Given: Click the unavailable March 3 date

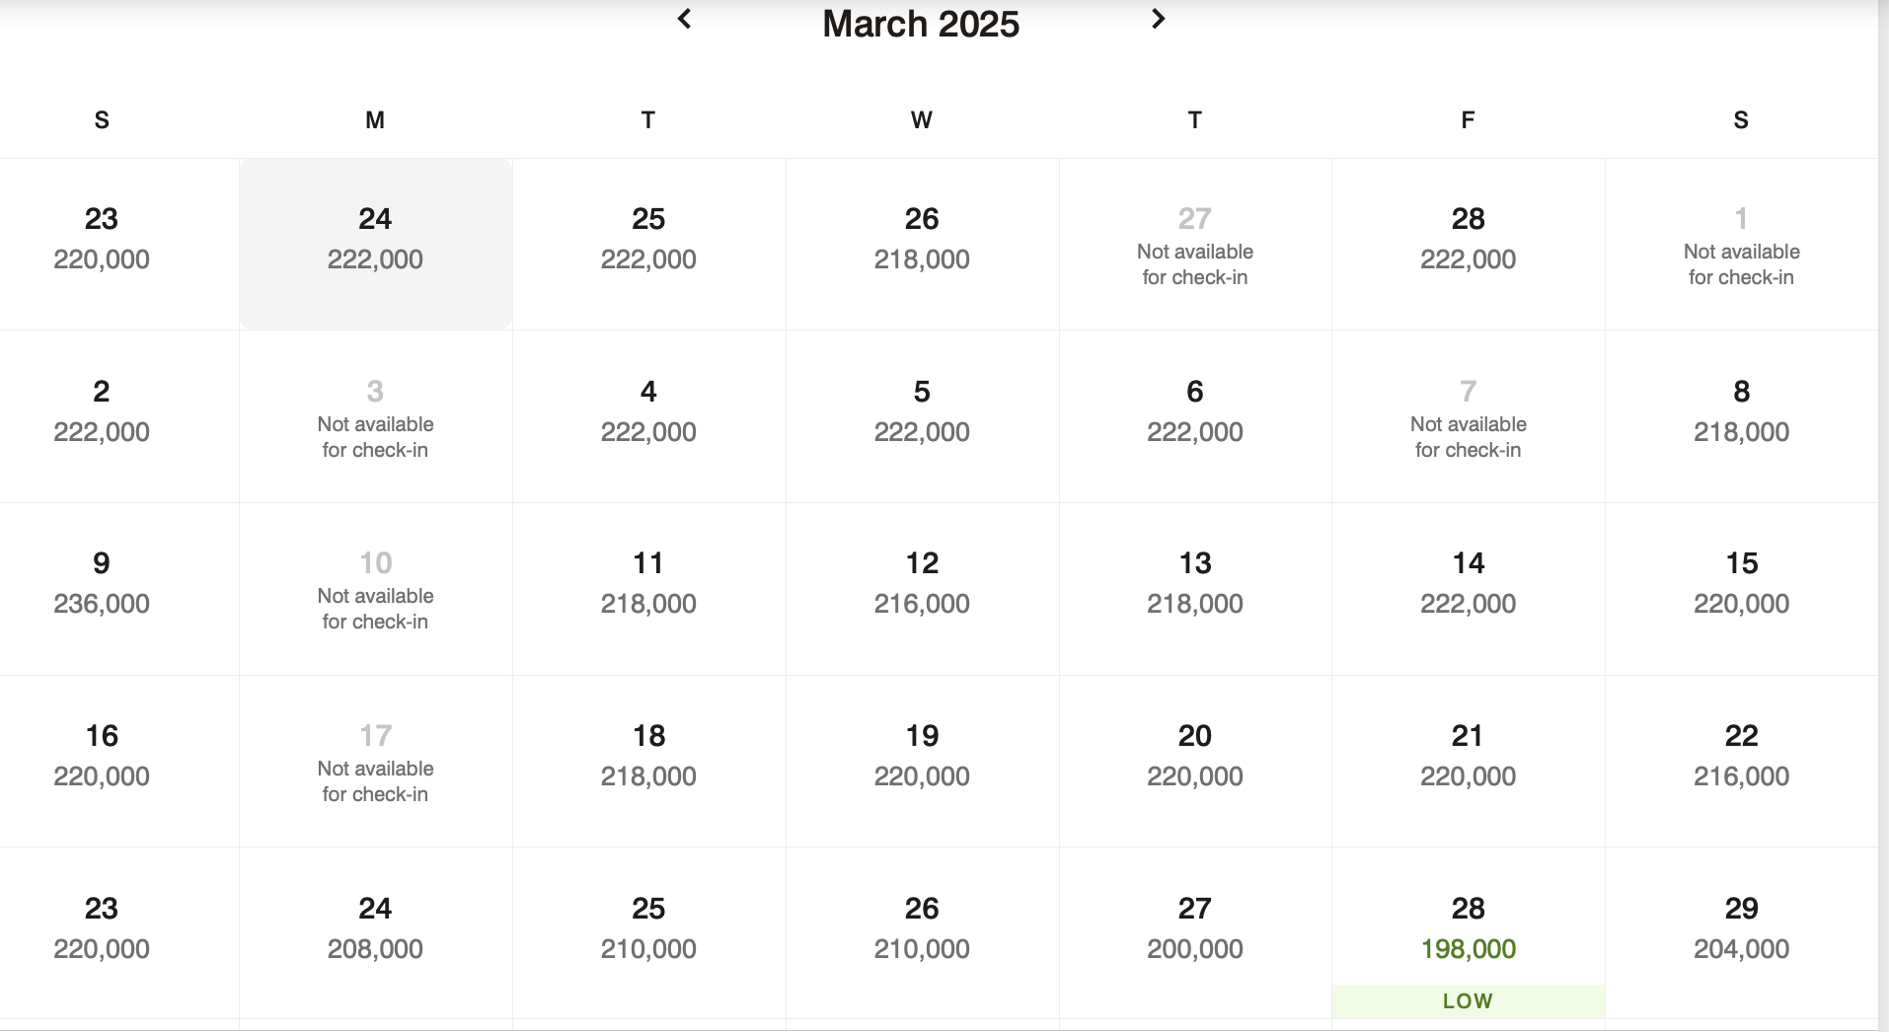Looking at the screenshot, I should click(x=375, y=417).
